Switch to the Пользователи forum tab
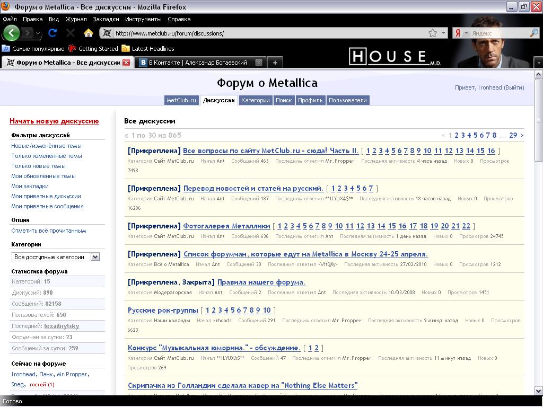The image size is (543, 407). [347, 100]
